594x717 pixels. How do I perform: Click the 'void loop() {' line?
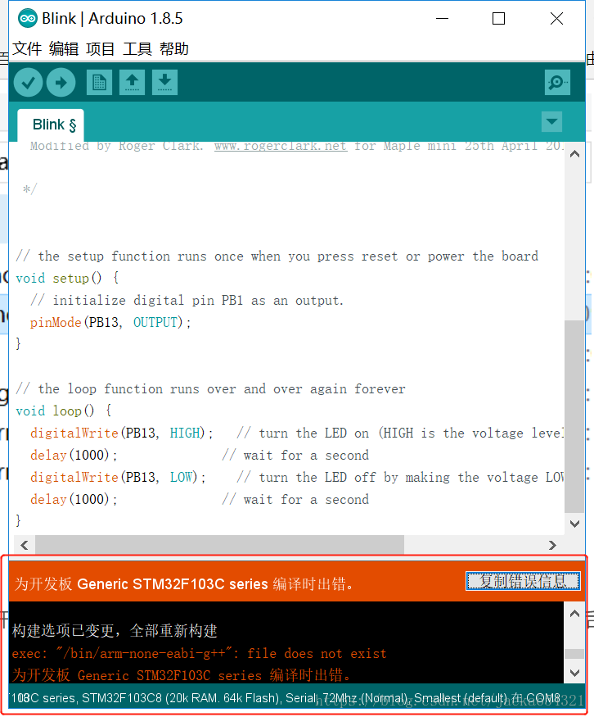pyautogui.click(x=64, y=411)
